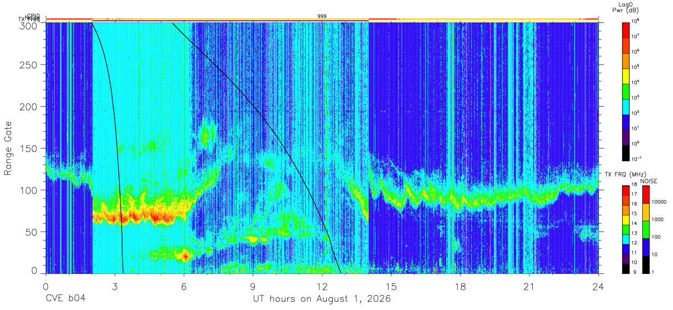Click the x-axis tick label '21'
This screenshot has width=673, height=310.
pyautogui.click(x=529, y=287)
